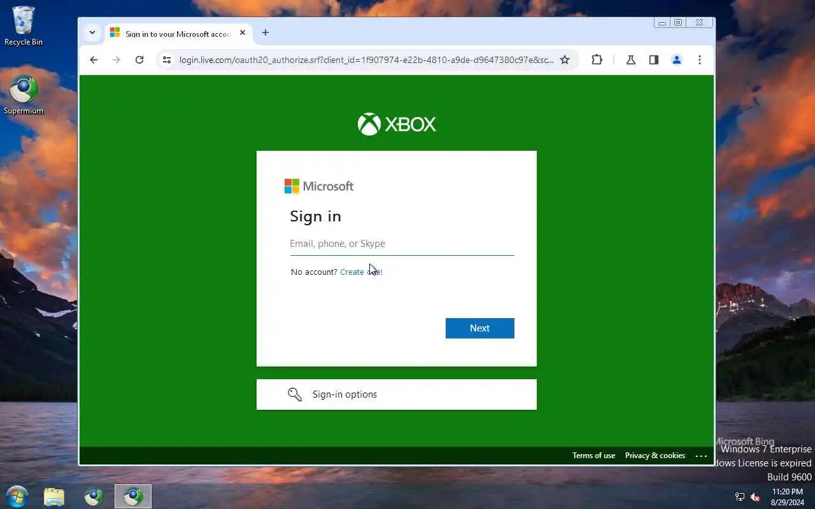Go back using the browser back arrow
This screenshot has width=815, height=509.
[x=94, y=60]
